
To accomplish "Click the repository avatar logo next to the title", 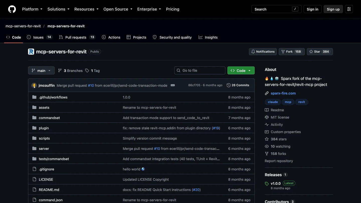I will (31, 52).
